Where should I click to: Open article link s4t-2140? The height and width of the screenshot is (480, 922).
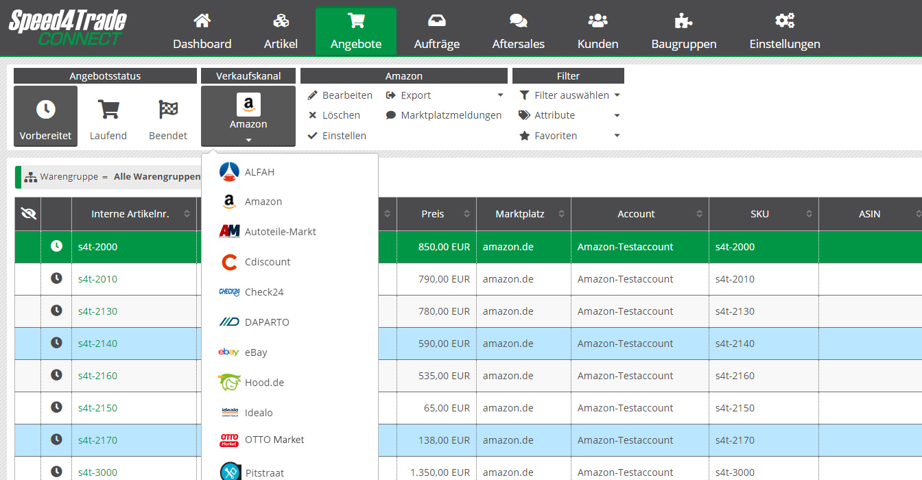click(97, 344)
